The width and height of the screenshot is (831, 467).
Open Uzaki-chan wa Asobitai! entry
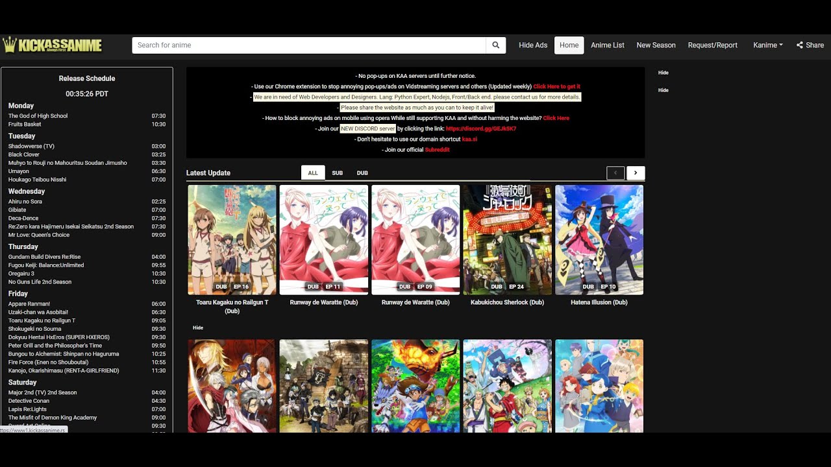[x=38, y=313]
